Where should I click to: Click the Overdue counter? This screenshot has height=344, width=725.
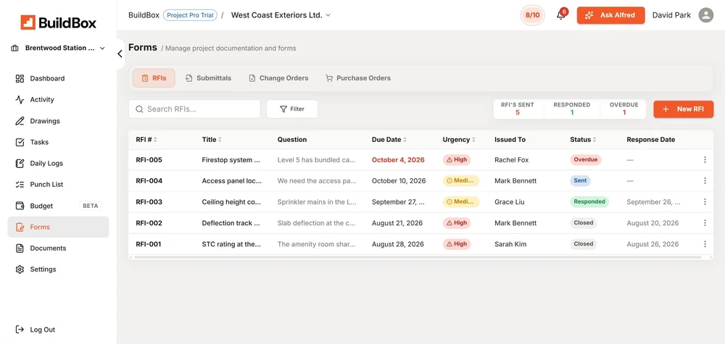point(623,109)
